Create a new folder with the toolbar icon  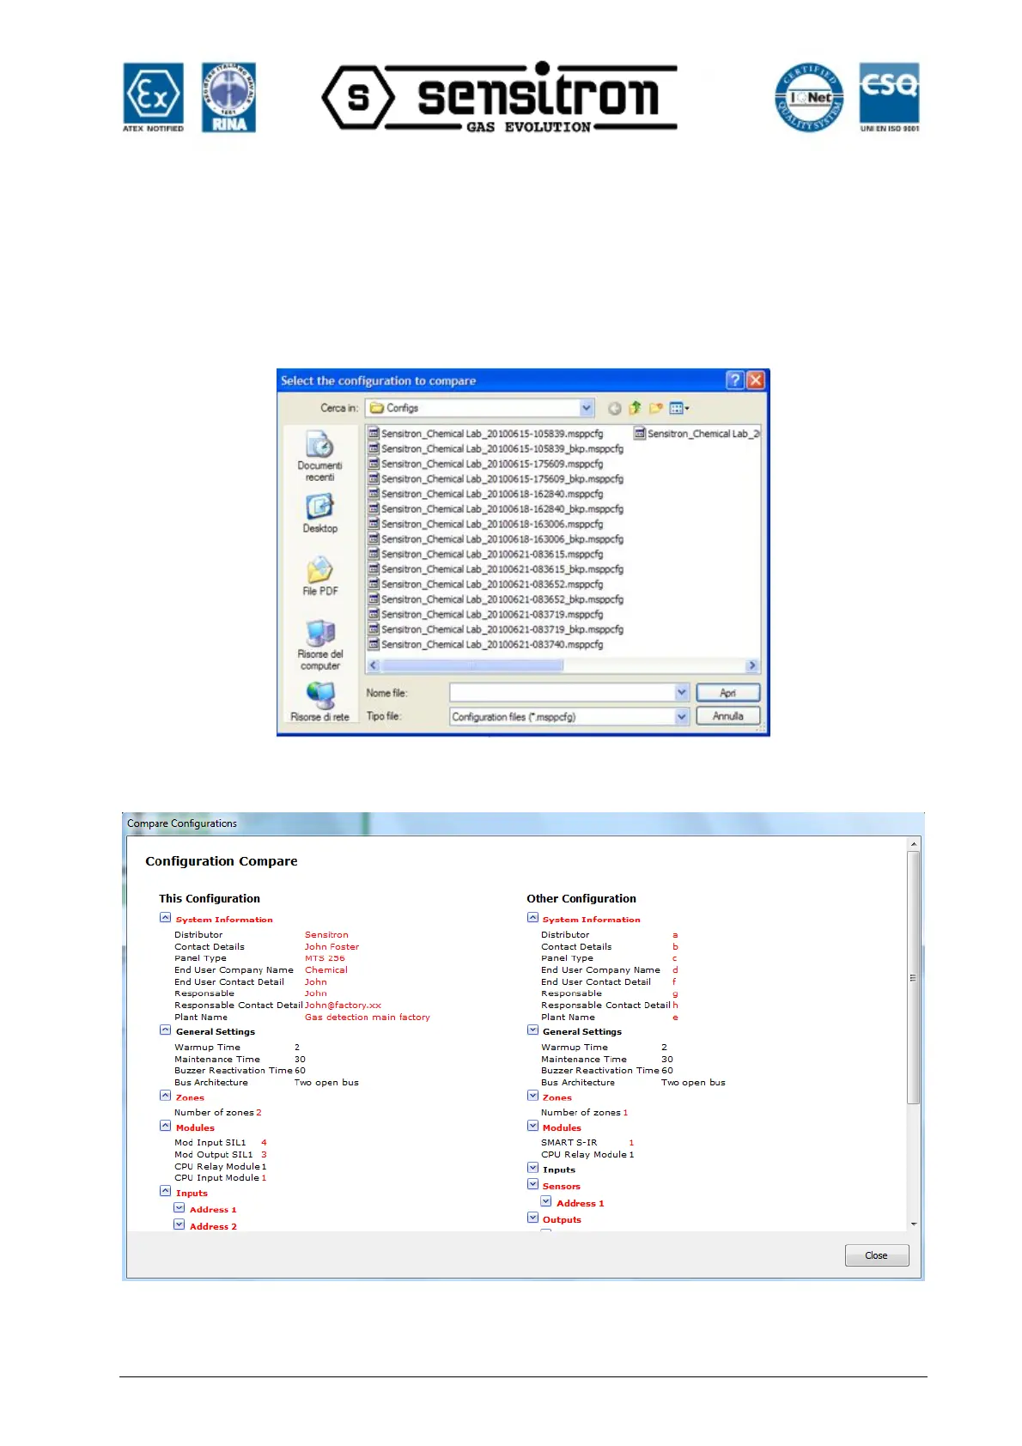[x=655, y=408]
